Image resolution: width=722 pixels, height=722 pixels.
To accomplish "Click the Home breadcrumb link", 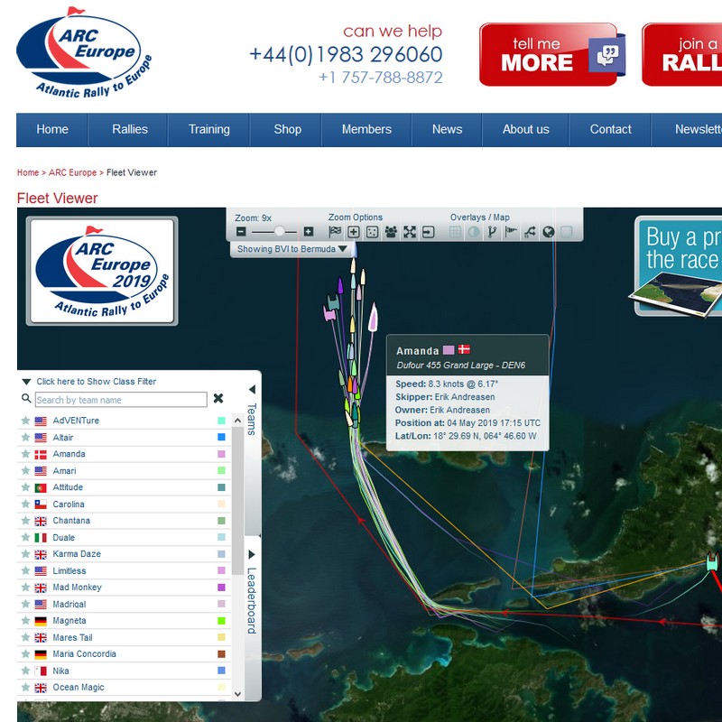I will (28, 172).
